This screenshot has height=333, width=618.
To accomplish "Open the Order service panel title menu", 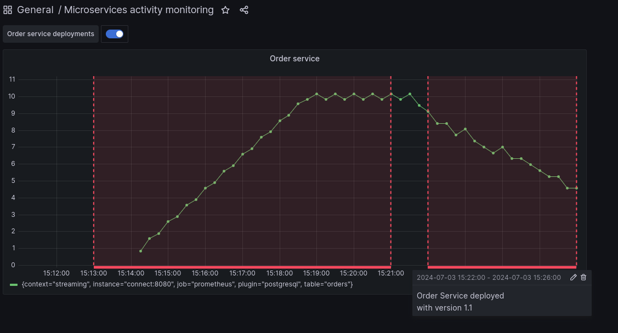I will [294, 59].
